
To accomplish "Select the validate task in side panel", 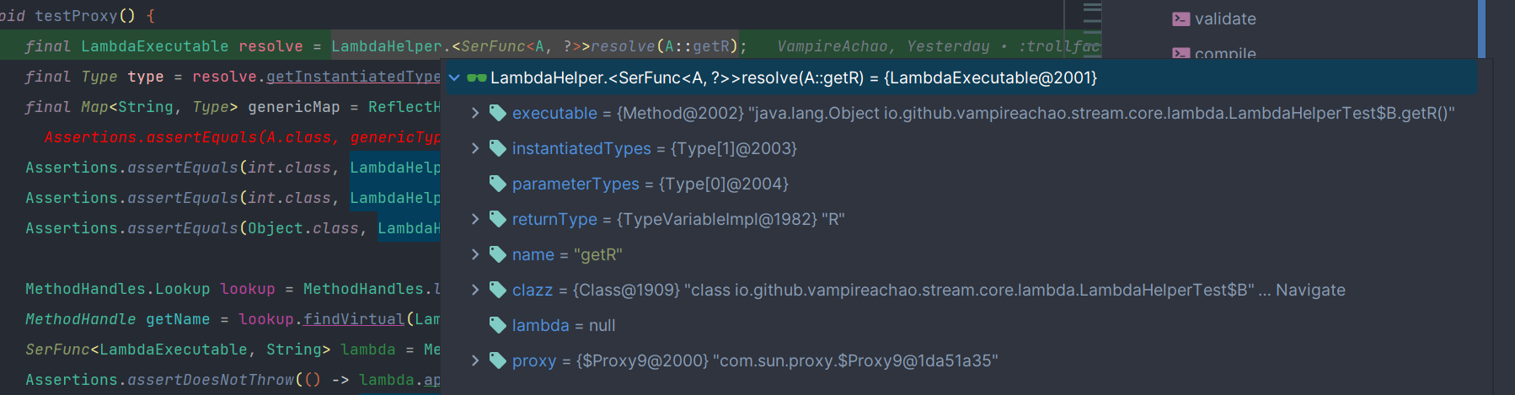I will pos(1225,19).
